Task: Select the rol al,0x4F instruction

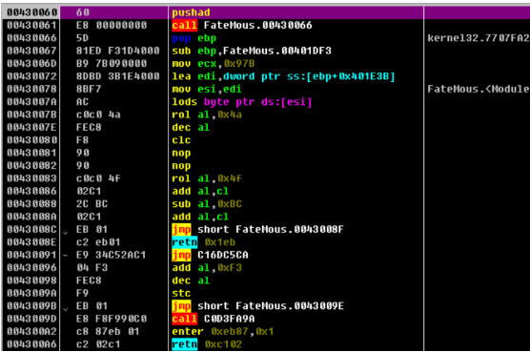Action: click(207, 178)
